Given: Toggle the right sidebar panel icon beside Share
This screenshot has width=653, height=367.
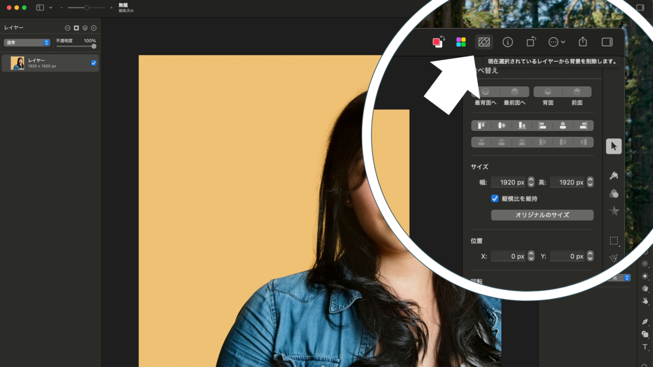Looking at the screenshot, I should click(607, 42).
